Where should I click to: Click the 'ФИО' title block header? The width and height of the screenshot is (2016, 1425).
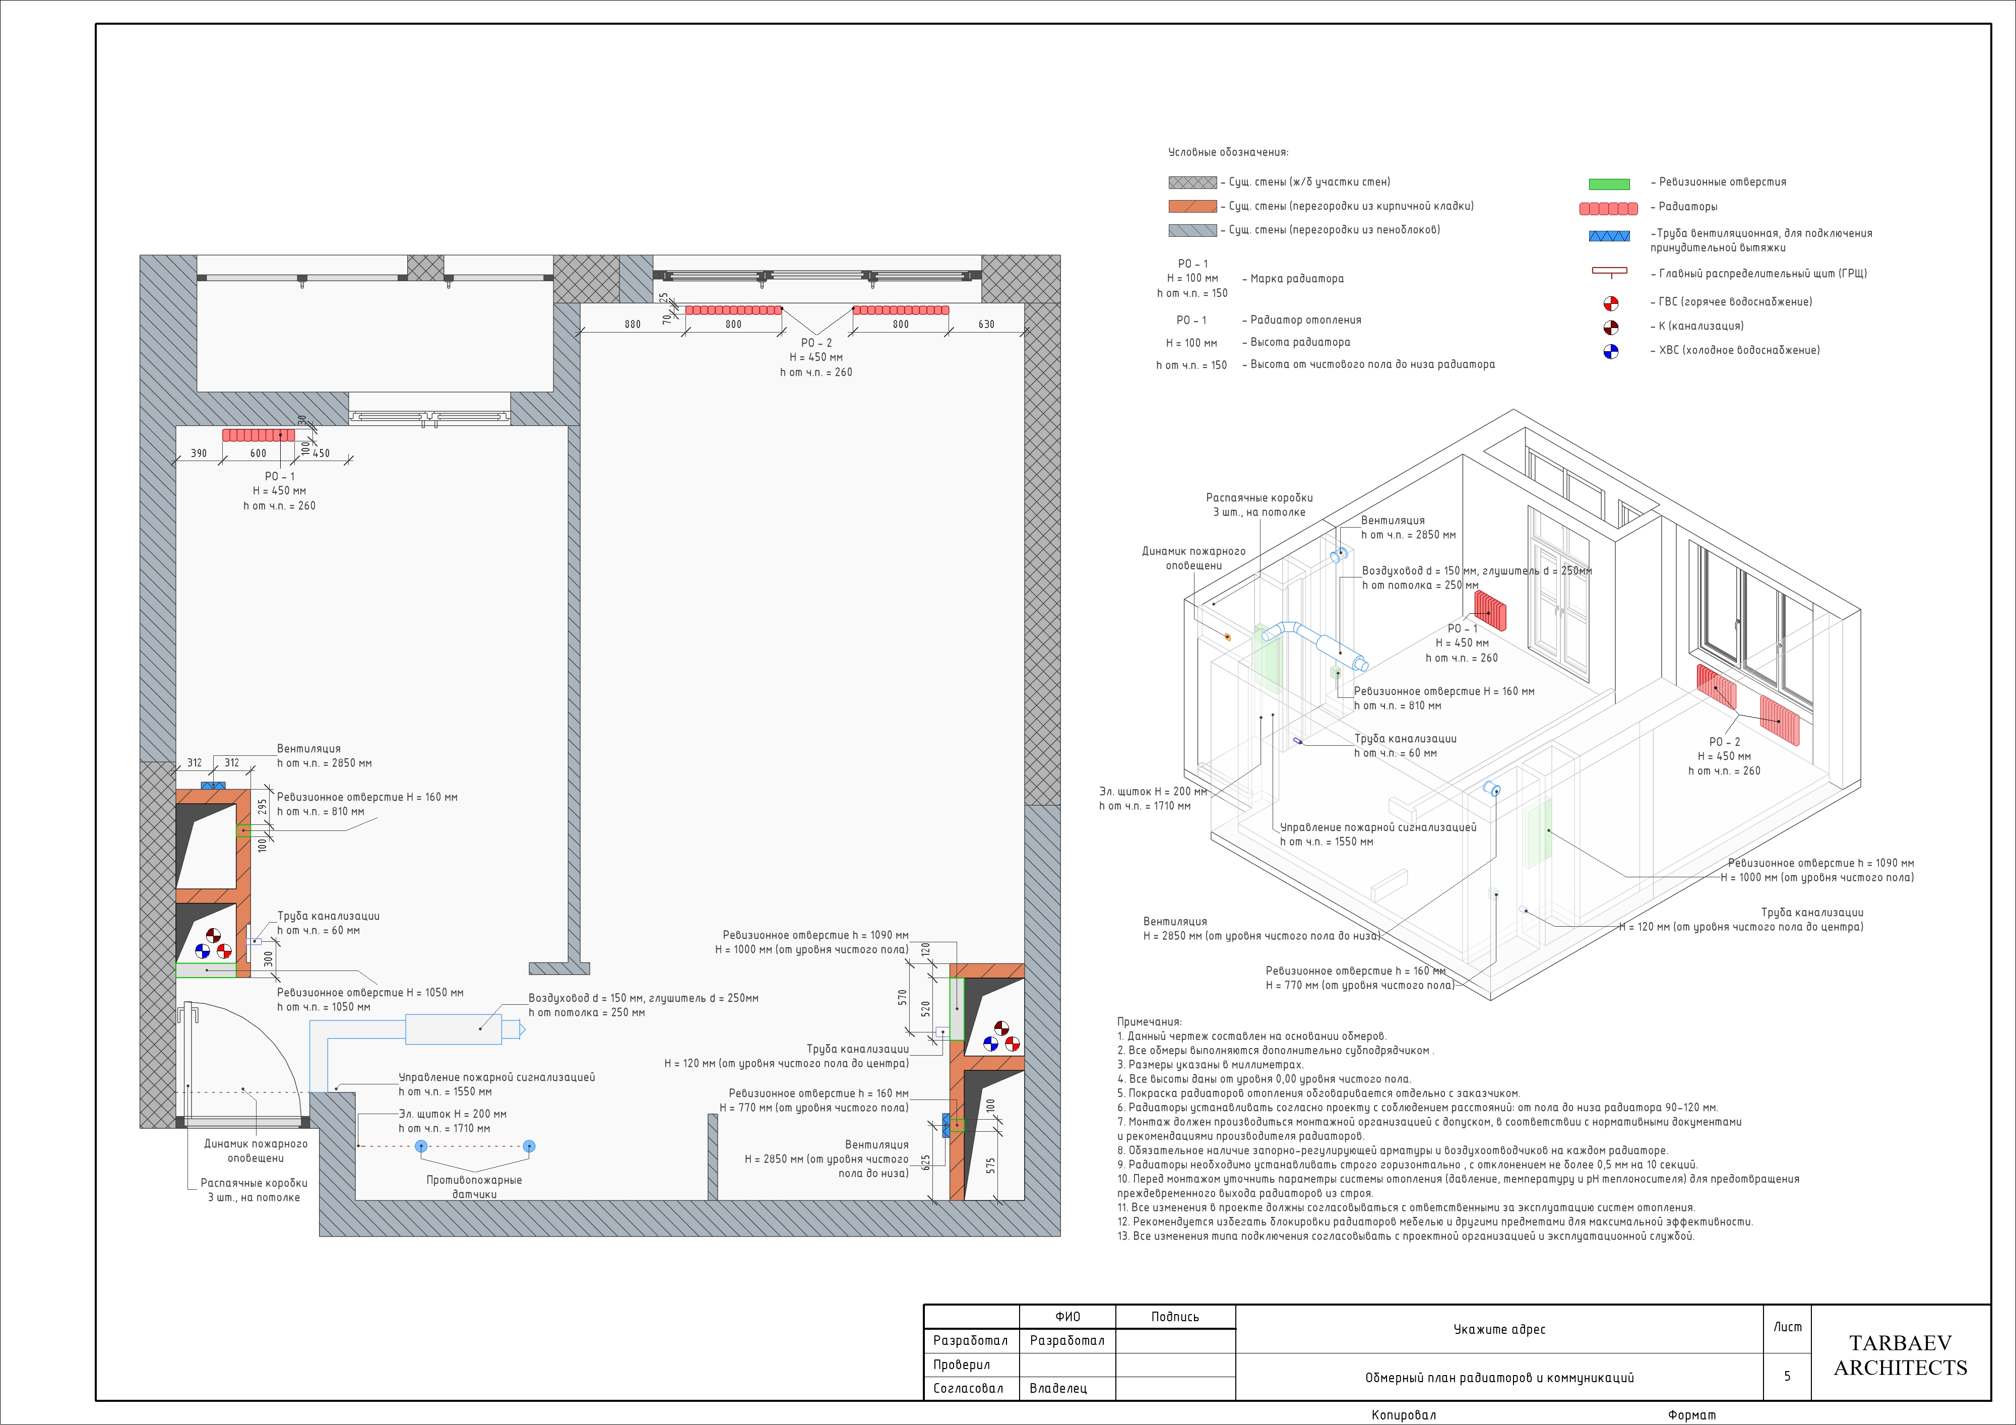[x=1067, y=1317]
